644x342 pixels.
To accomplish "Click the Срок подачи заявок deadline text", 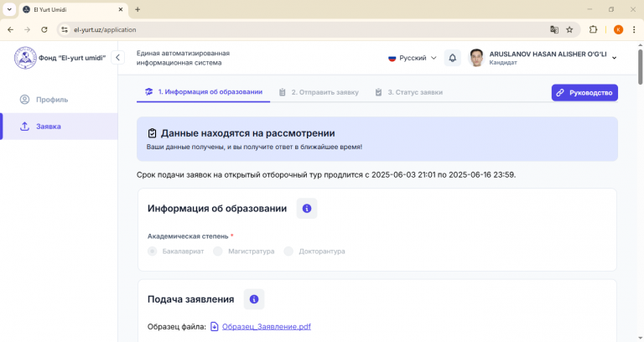I will pyautogui.click(x=326, y=175).
